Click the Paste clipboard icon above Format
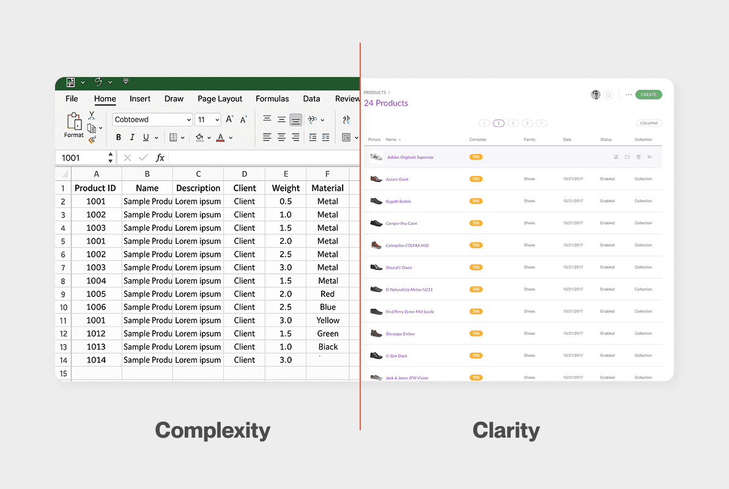 [75, 121]
